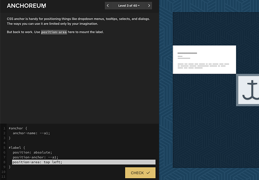
Task: Click the 'position: absolute;' code line
Action: 32,152
